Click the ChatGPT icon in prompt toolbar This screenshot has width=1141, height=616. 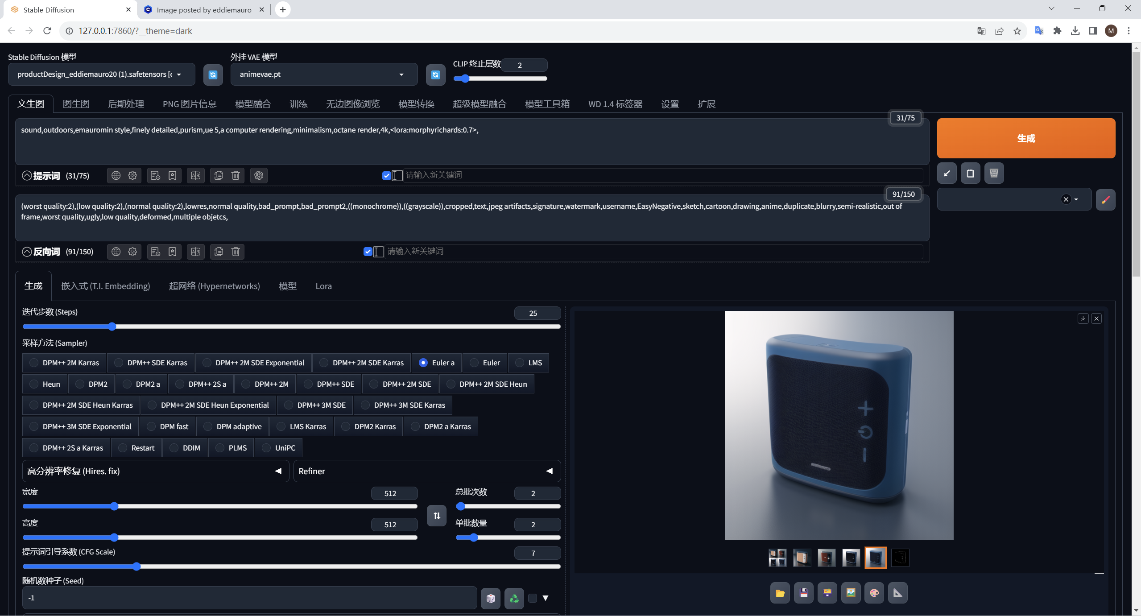[259, 175]
